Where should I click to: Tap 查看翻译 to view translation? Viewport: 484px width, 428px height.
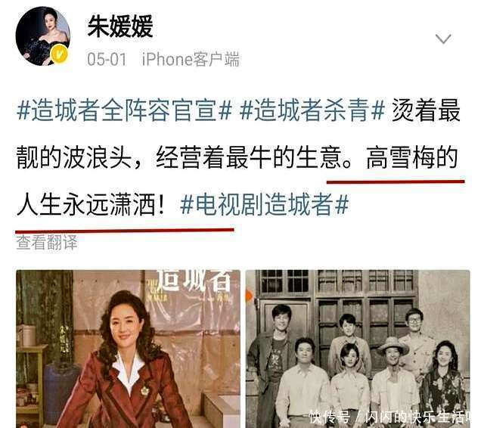[x=47, y=243]
